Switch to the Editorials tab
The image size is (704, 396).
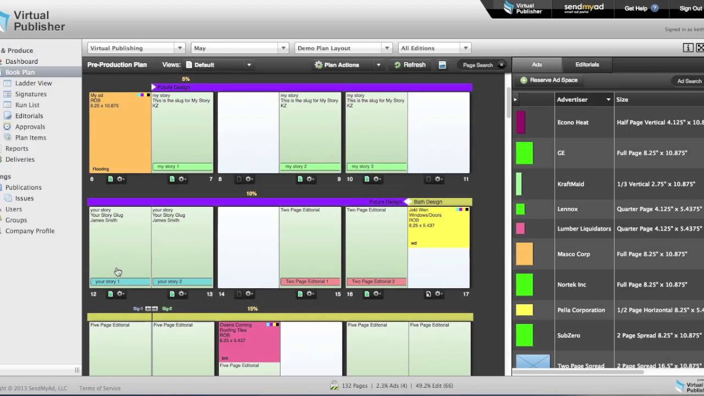tap(587, 64)
